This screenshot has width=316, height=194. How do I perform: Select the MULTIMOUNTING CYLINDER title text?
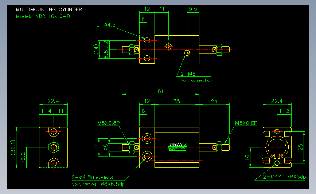coord(49,9)
